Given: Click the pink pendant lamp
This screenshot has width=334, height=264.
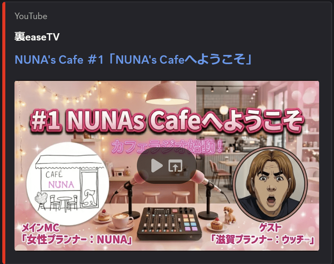Looking at the screenshot, I should [x=167, y=93].
